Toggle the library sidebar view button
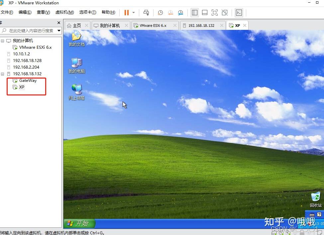 194,13
